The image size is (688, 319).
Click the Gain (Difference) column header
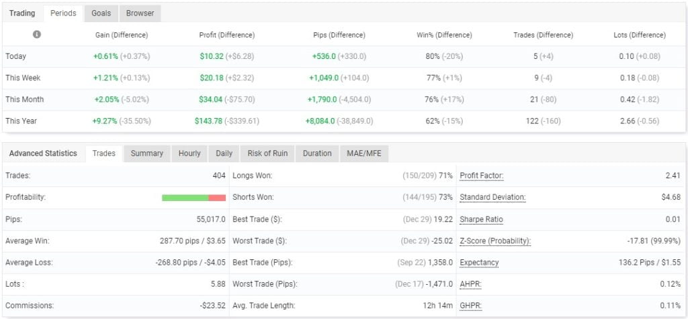[x=121, y=35]
